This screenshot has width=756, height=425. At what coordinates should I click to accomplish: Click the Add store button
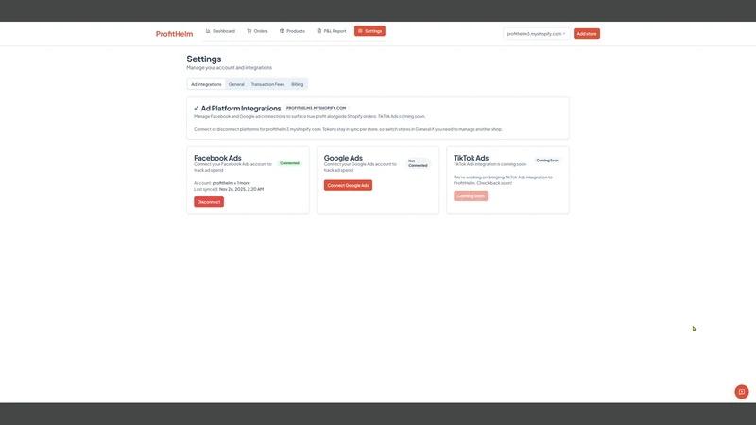point(587,34)
